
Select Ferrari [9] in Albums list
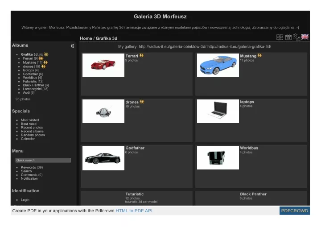click(x=30, y=58)
